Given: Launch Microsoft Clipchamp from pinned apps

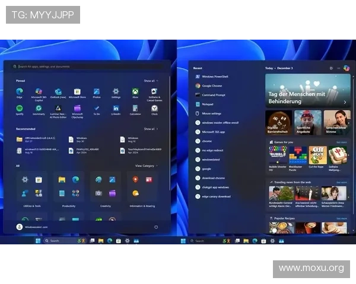Looking at the screenshot, I should click(x=77, y=108).
